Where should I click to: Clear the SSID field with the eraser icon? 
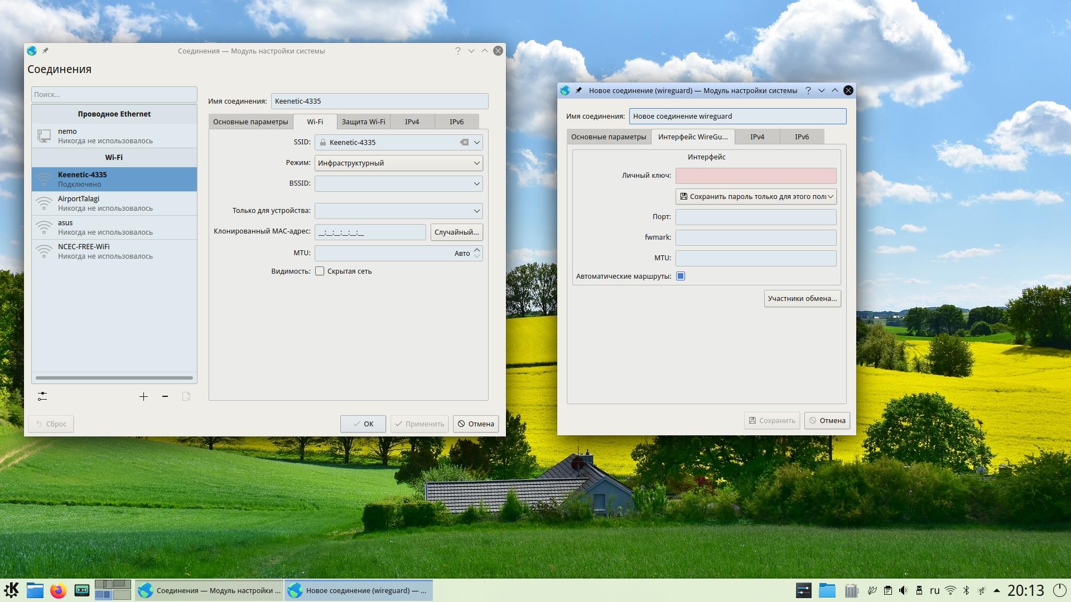pyautogui.click(x=464, y=142)
